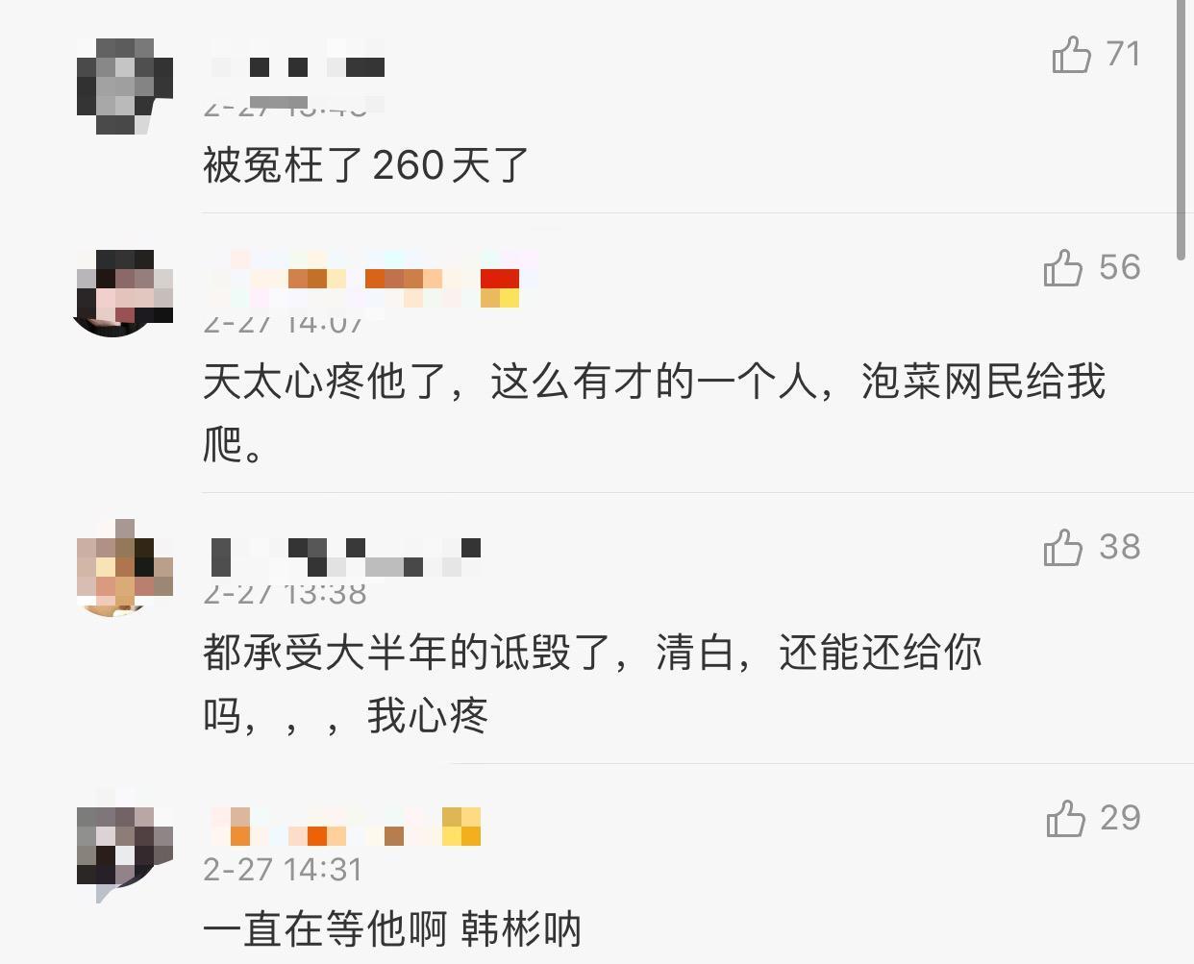Viewport: 1194px width, 964px height.
Task: Click the vertical scrollbar thumb
Action: 1182,130
